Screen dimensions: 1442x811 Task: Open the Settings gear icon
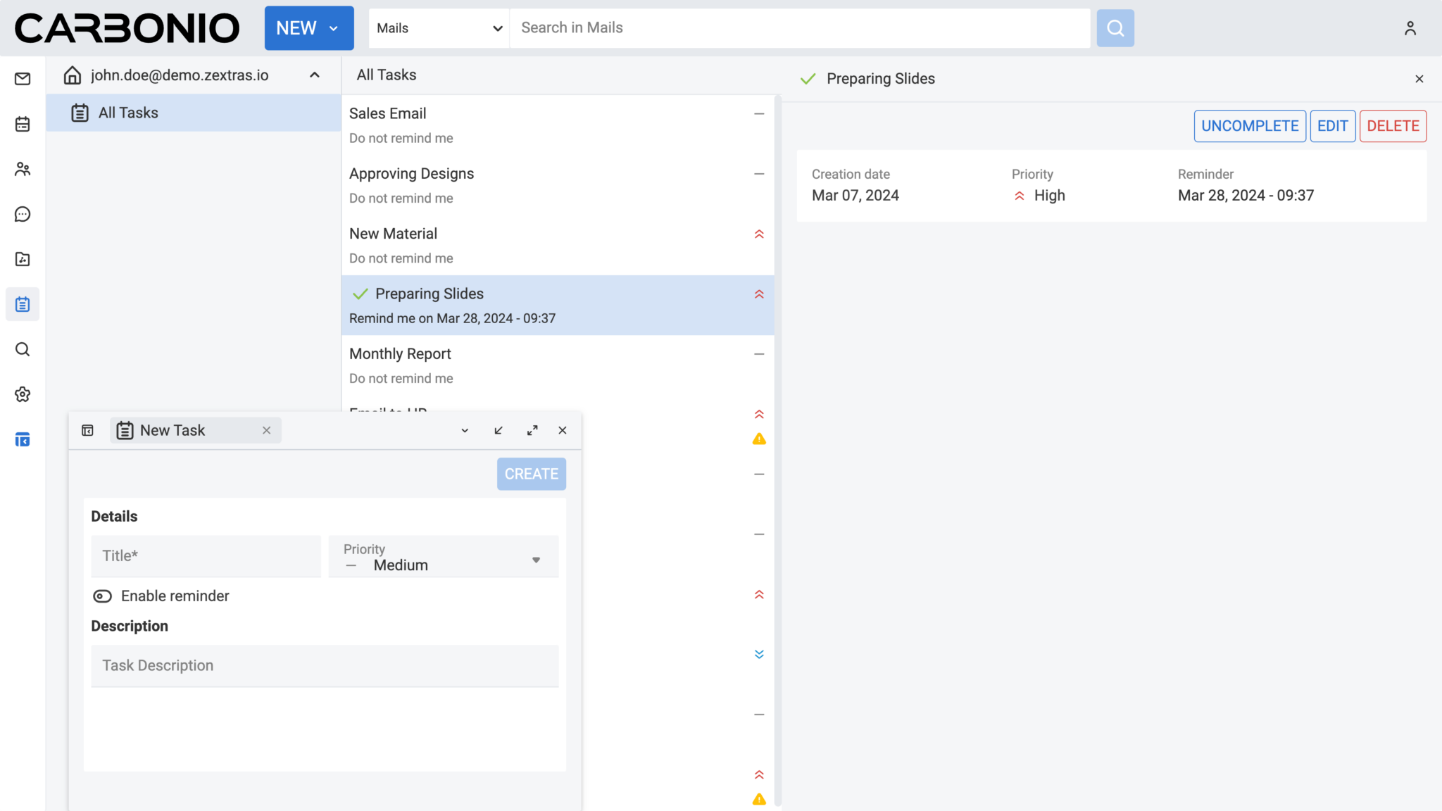pos(22,394)
